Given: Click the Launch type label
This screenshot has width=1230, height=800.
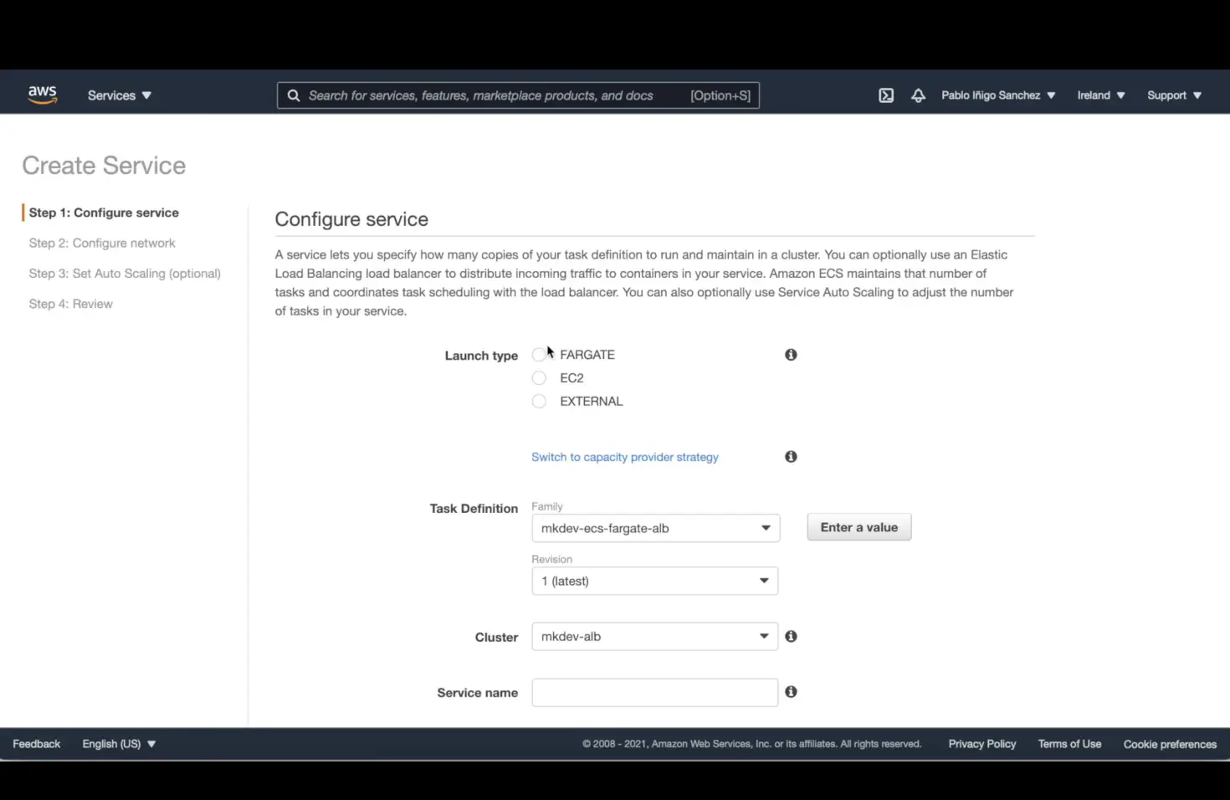Looking at the screenshot, I should click(x=481, y=356).
